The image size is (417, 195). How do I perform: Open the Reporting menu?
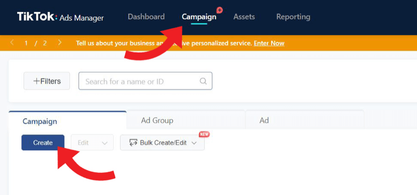(293, 17)
